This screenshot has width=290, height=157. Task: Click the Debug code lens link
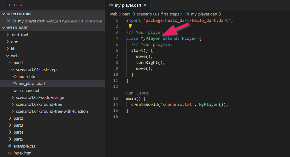[x=143, y=93]
